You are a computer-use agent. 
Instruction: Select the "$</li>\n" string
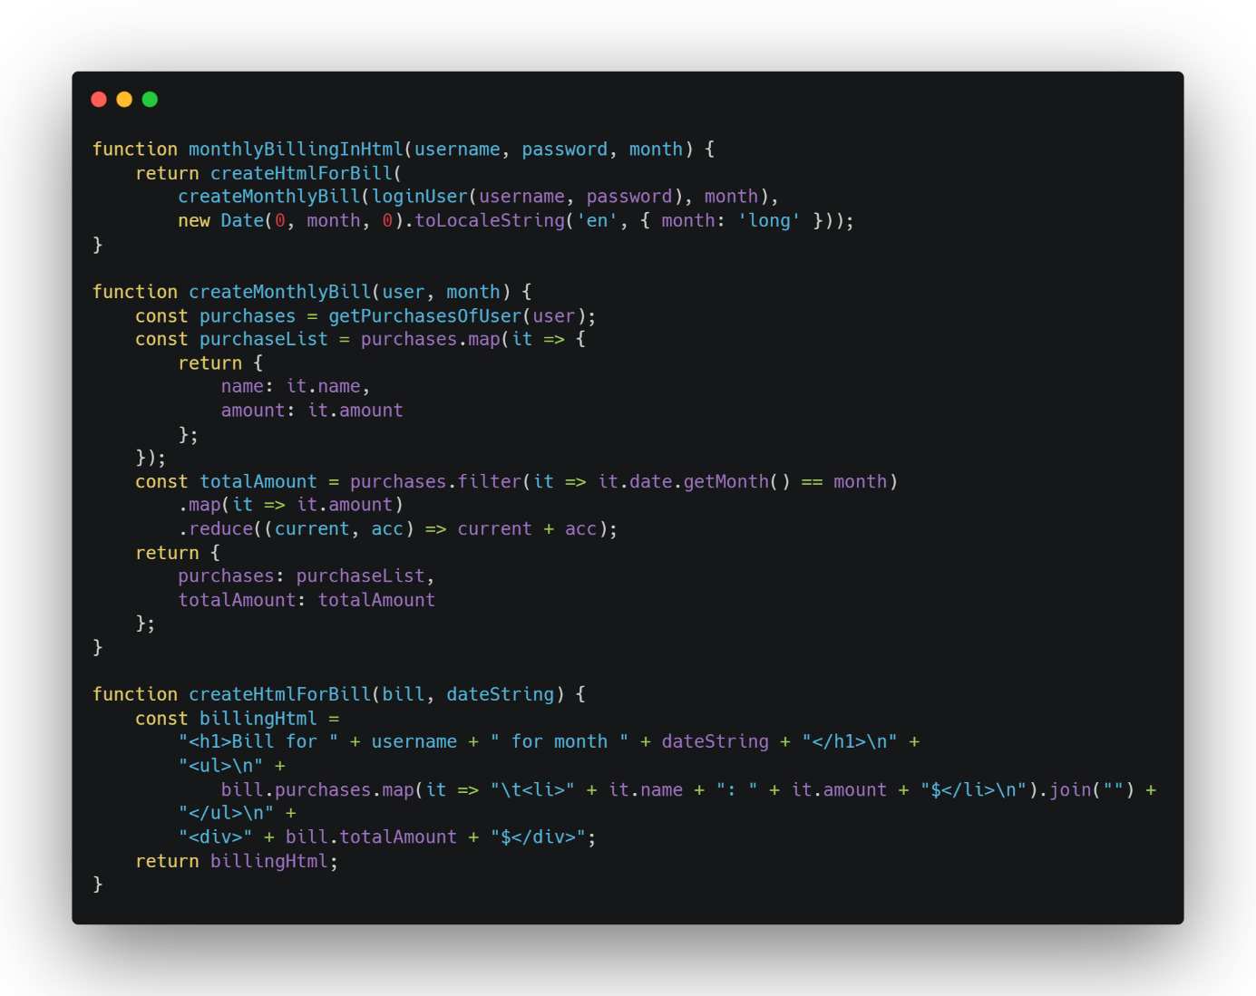(x=973, y=789)
